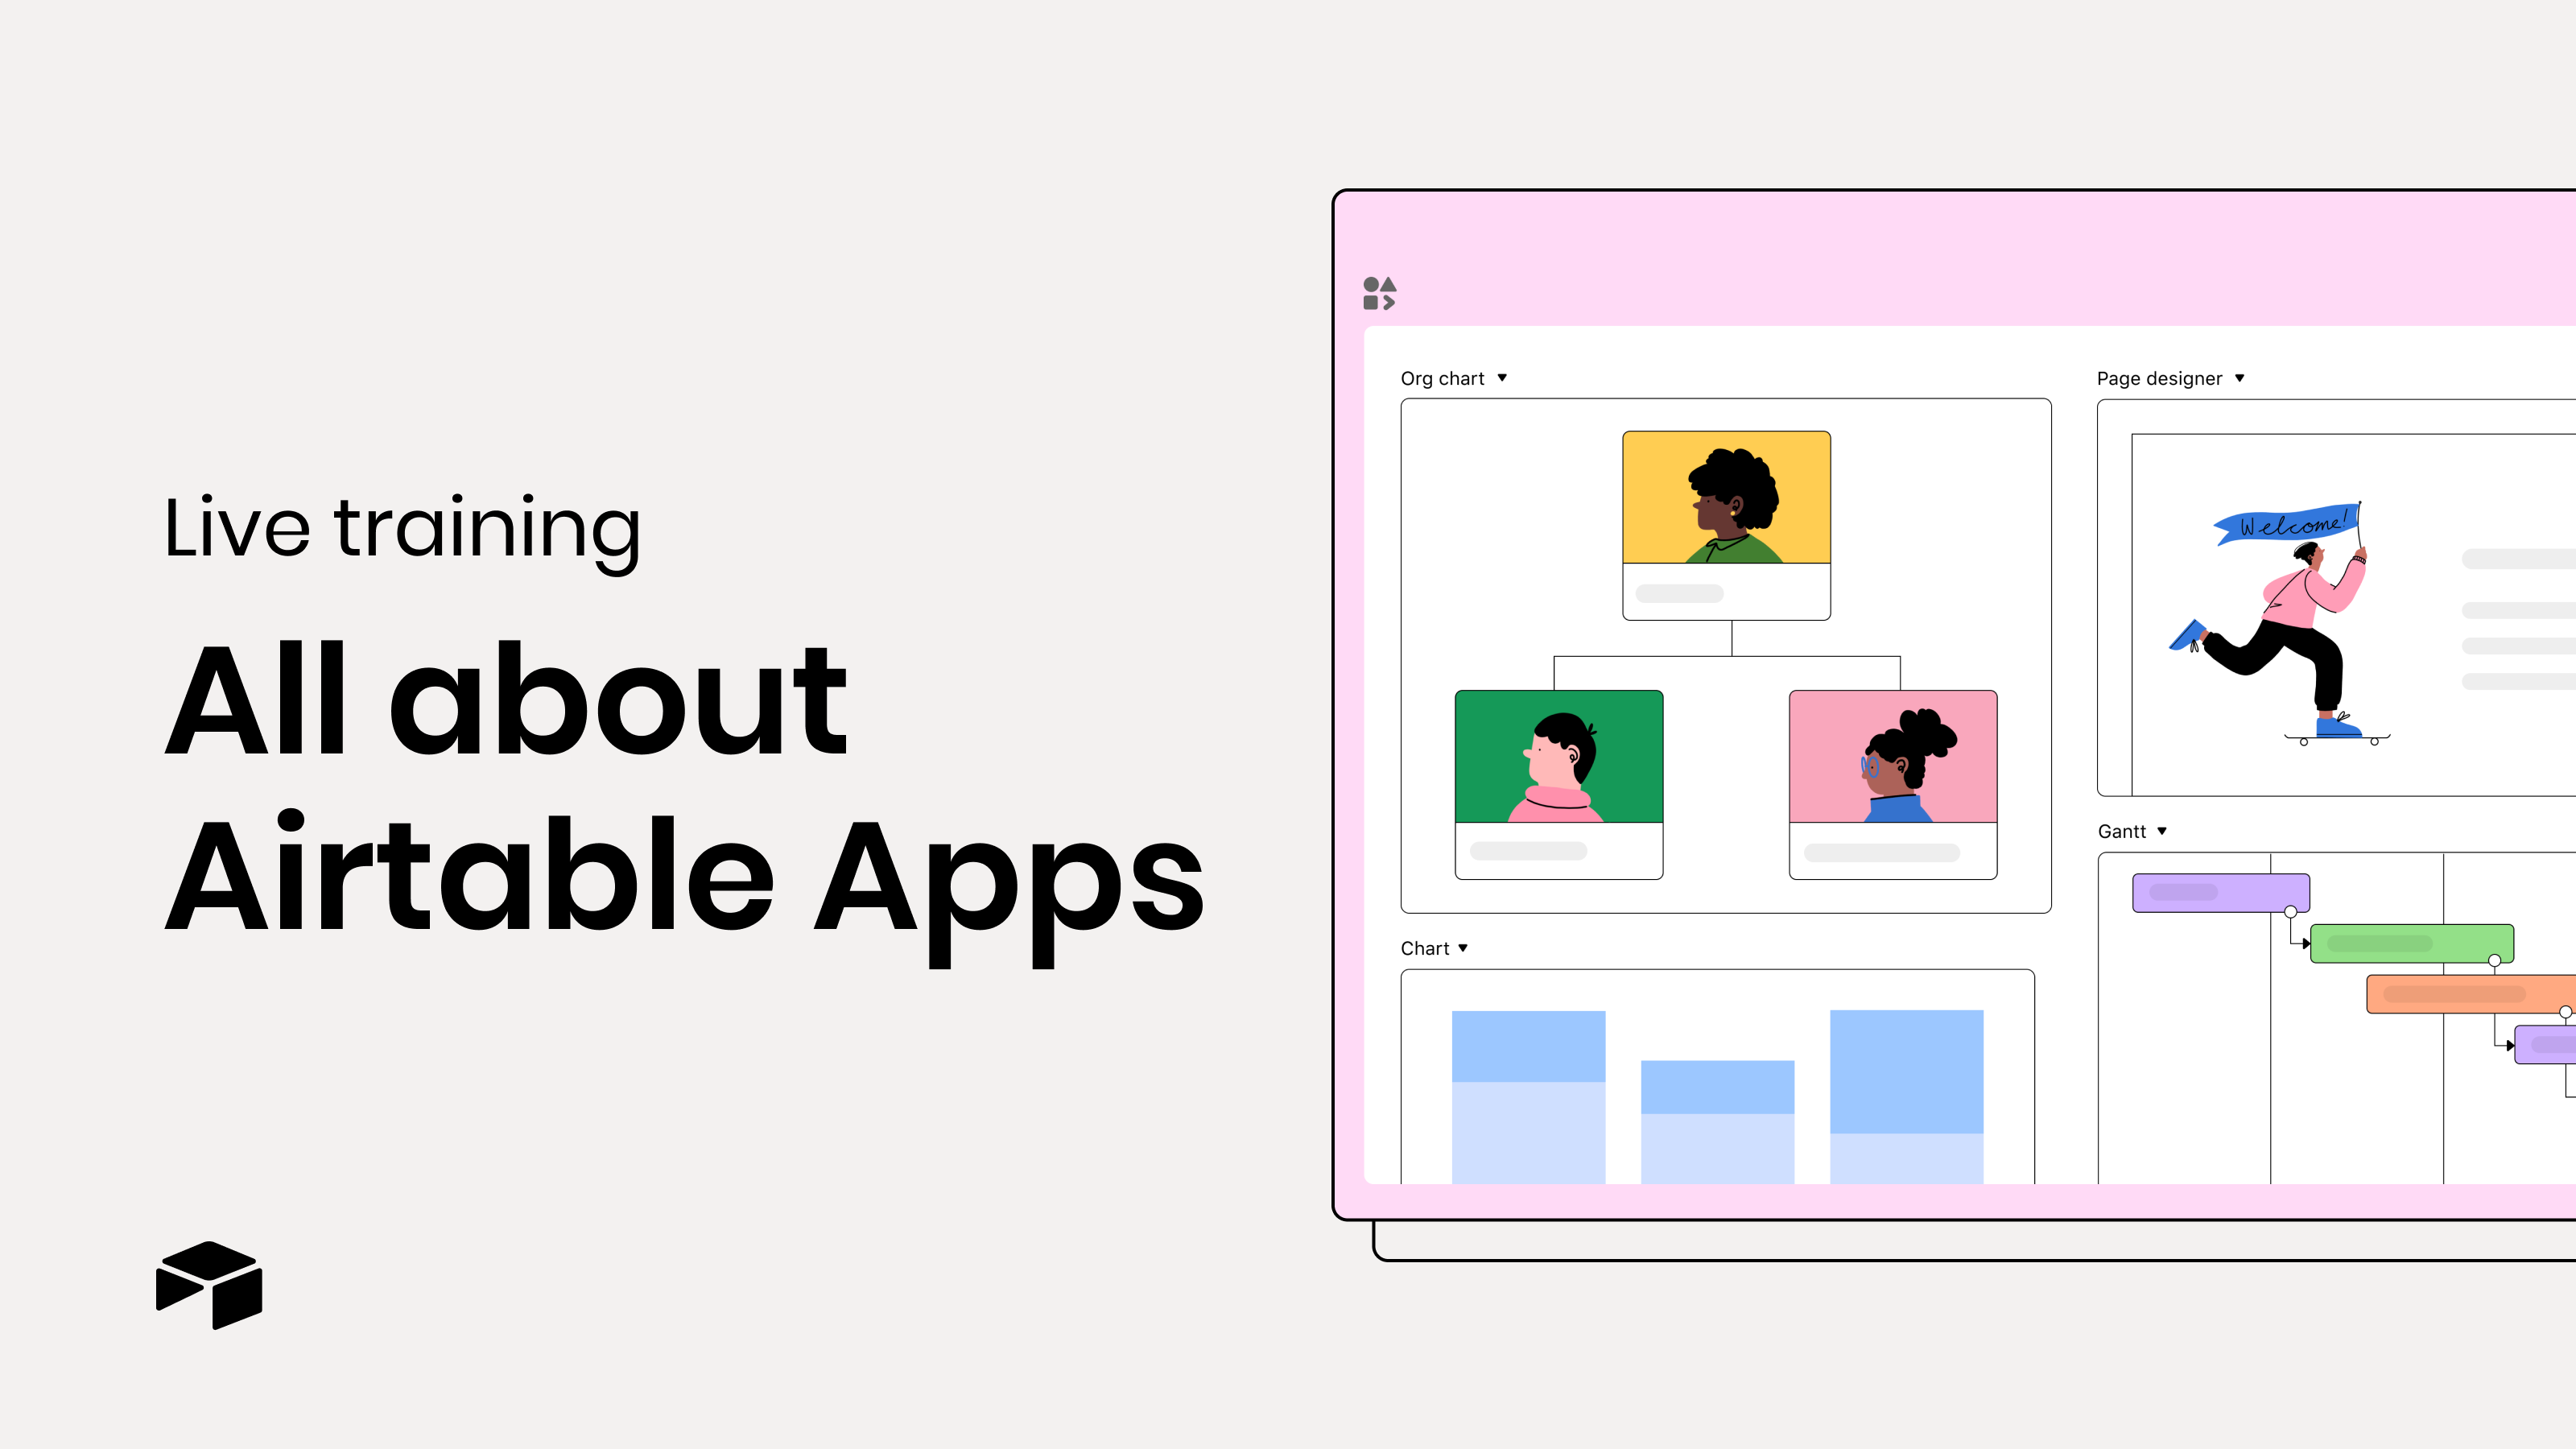Open the Chart app panel

click(x=1433, y=947)
